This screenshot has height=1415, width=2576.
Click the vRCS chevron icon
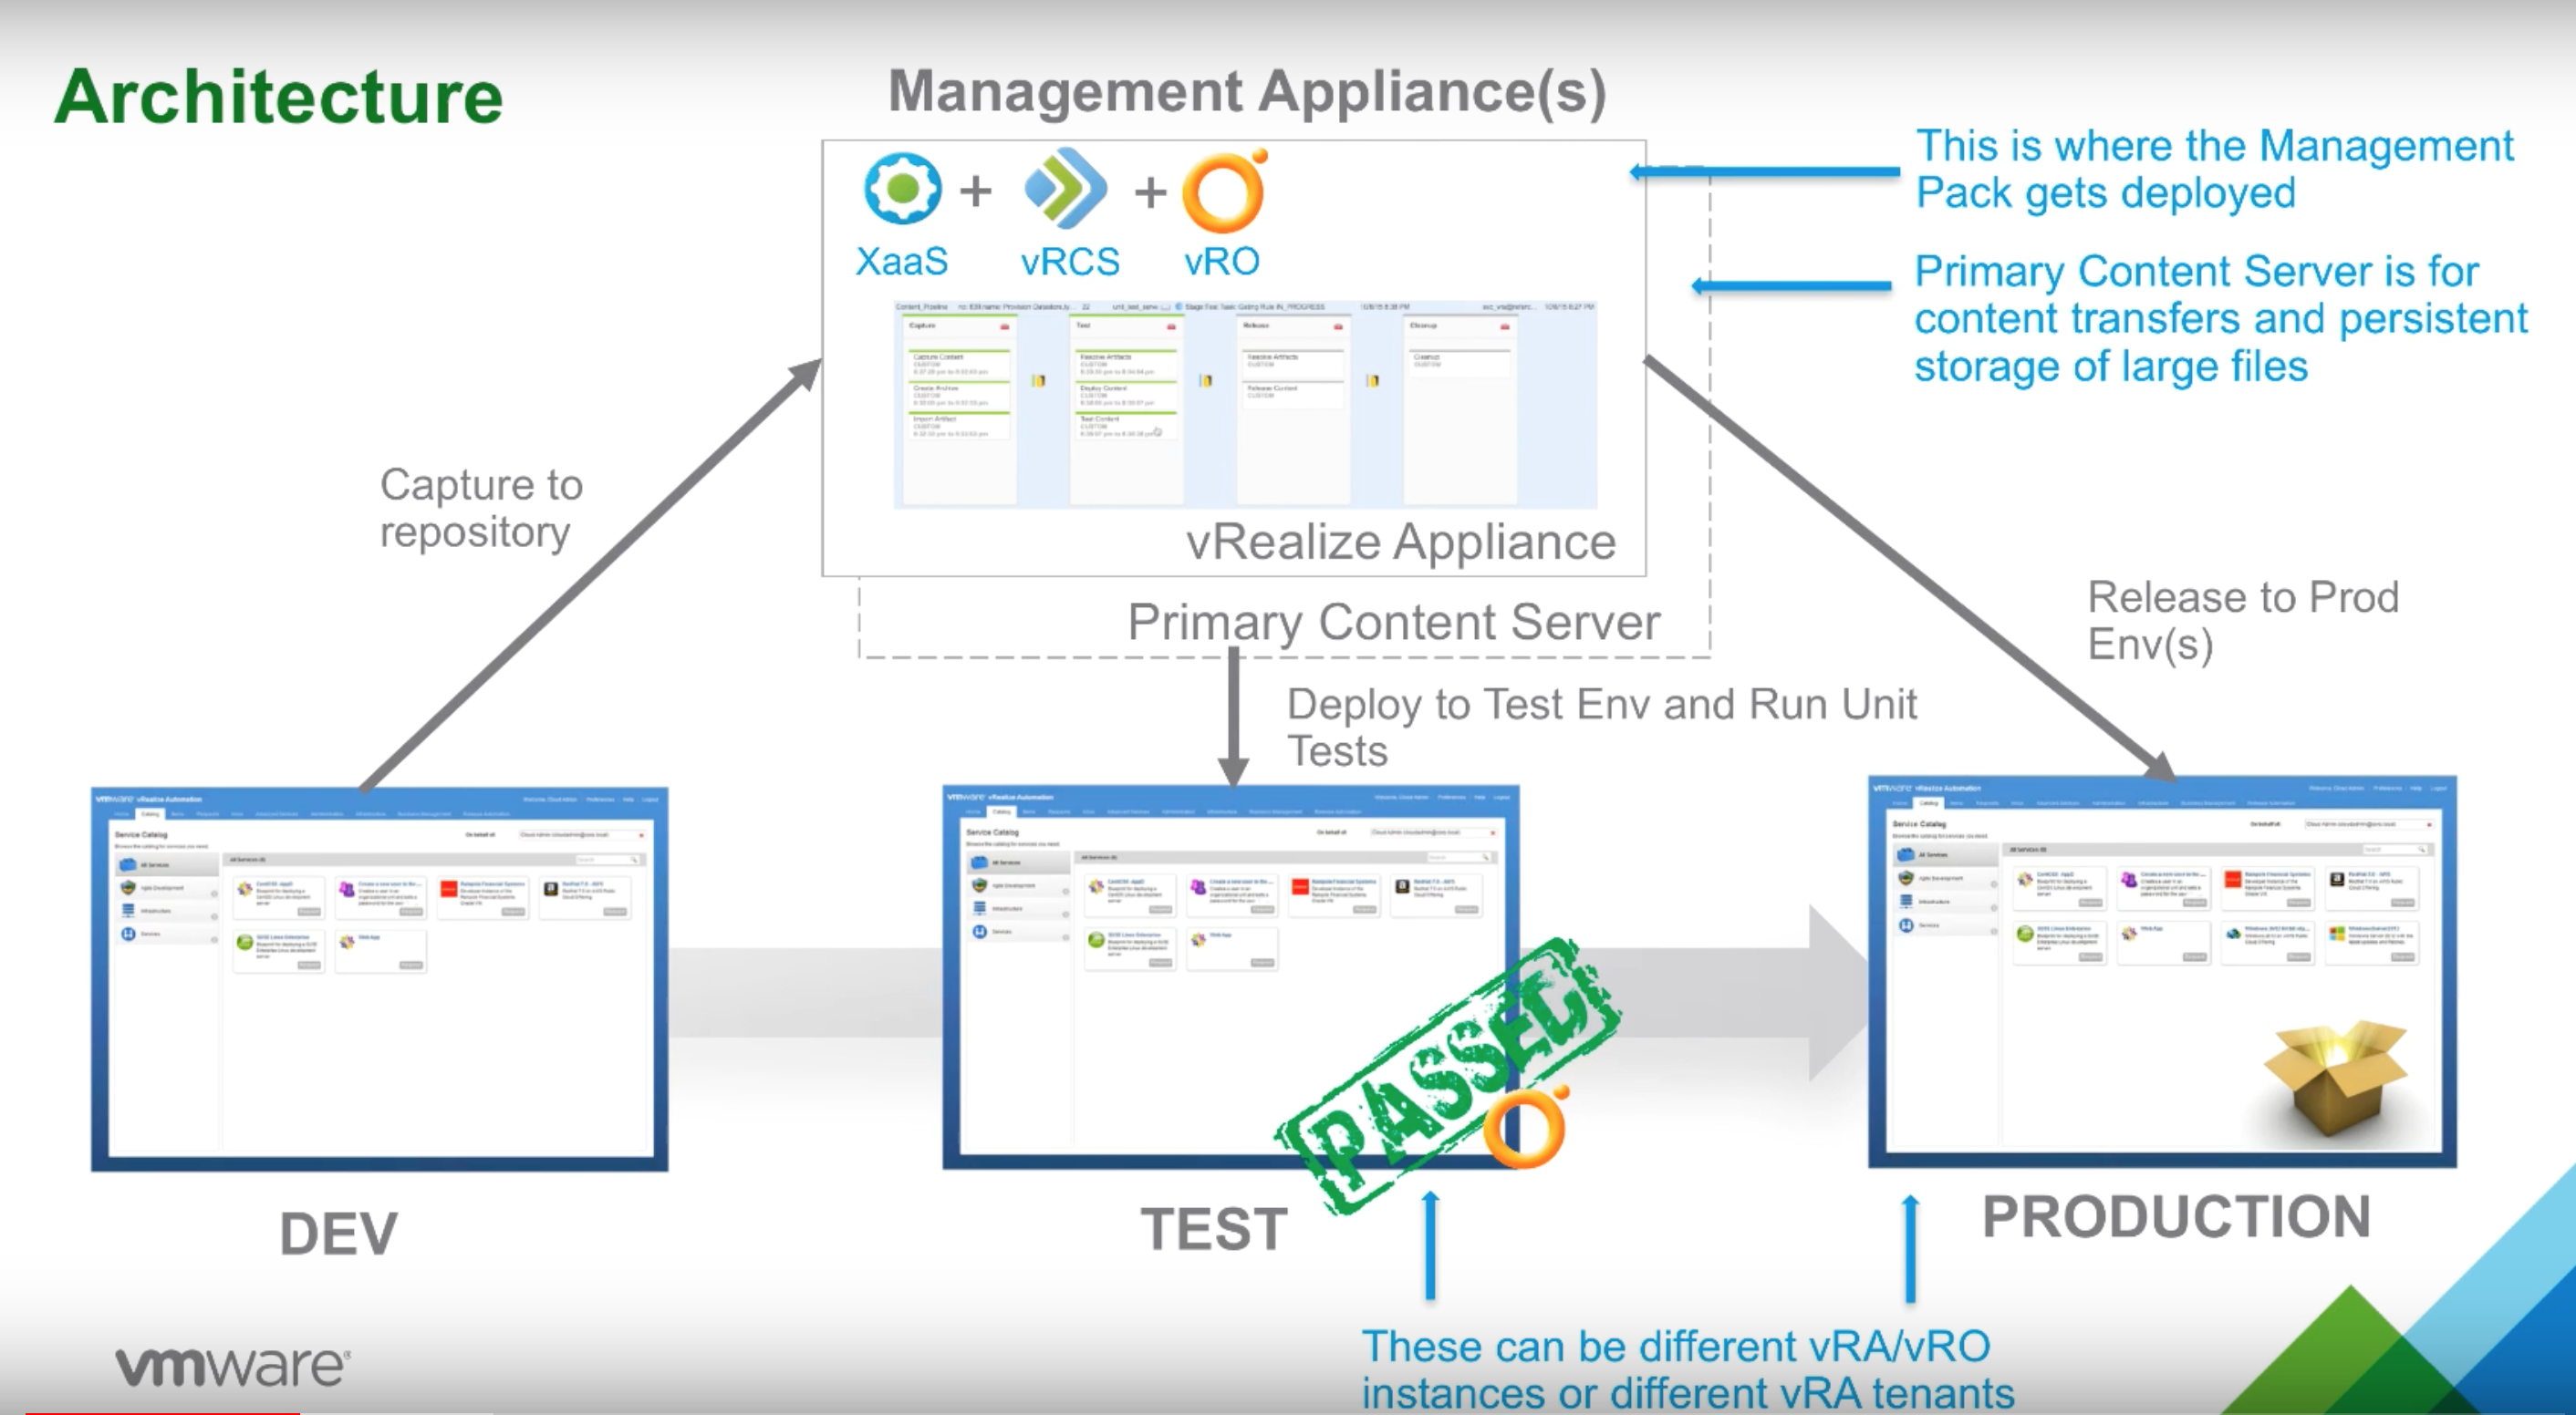point(1066,189)
